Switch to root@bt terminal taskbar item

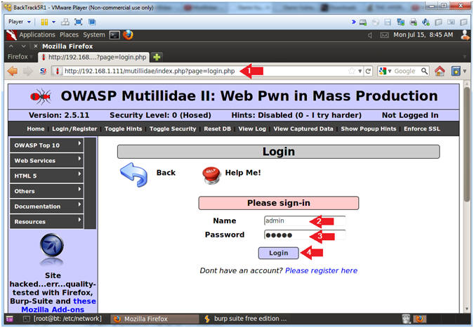(x=63, y=319)
